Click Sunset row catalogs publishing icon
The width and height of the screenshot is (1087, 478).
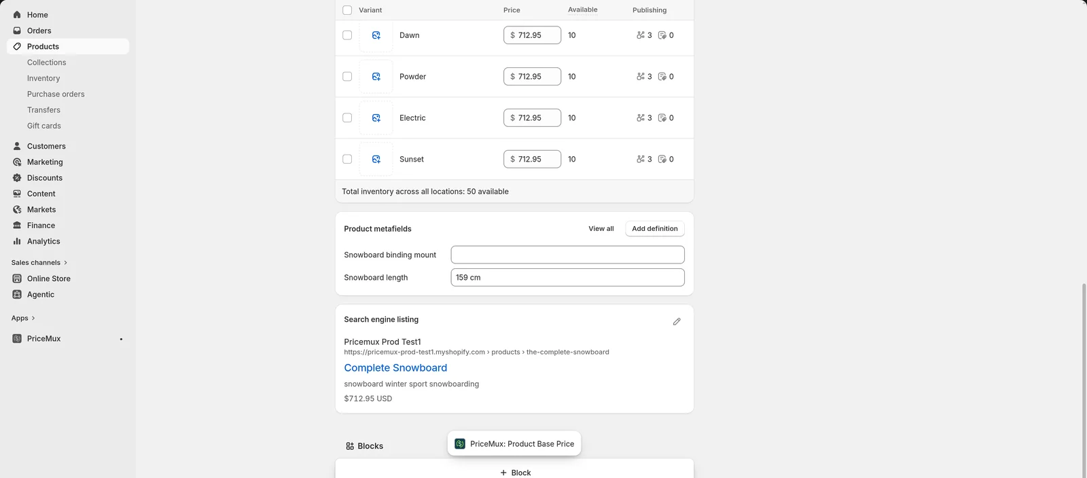(x=662, y=160)
